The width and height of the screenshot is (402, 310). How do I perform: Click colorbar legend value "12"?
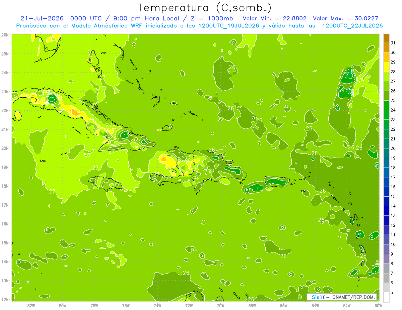pyautogui.click(x=393, y=225)
